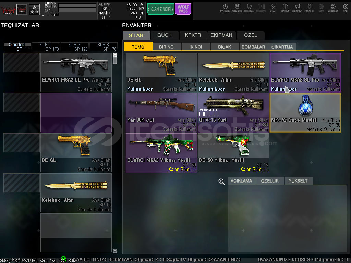The image size is (351, 263).
Task: Select Kelebek- Altın knife in inventory grid
Action: tap(233, 73)
